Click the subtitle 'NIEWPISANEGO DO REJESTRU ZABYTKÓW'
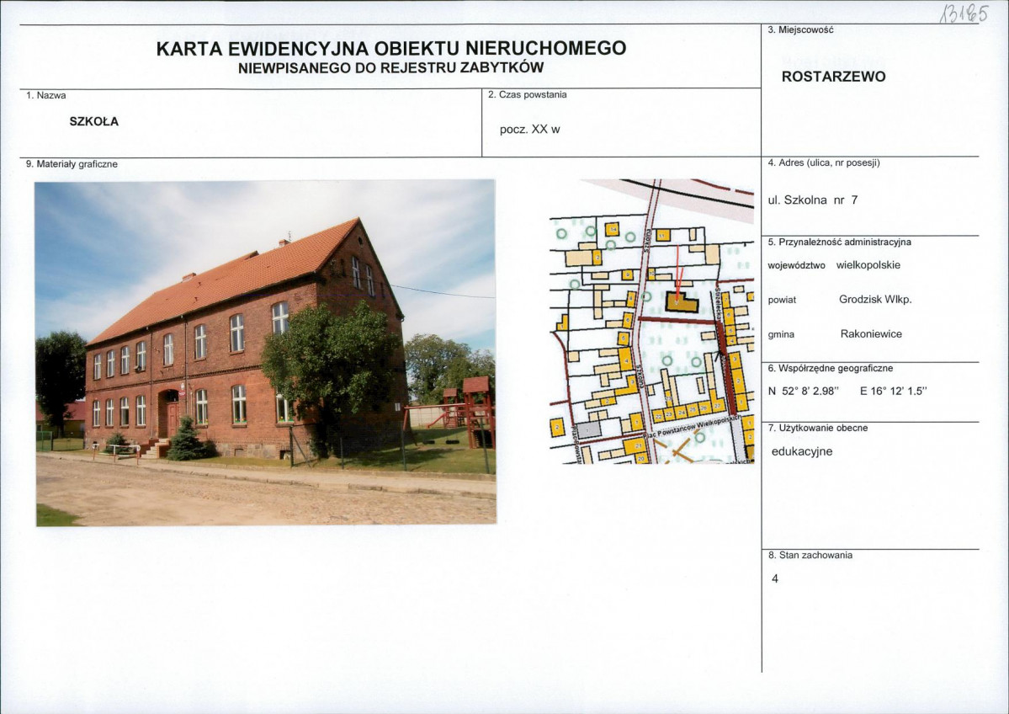1009x714 pixels. coord(391,67)
